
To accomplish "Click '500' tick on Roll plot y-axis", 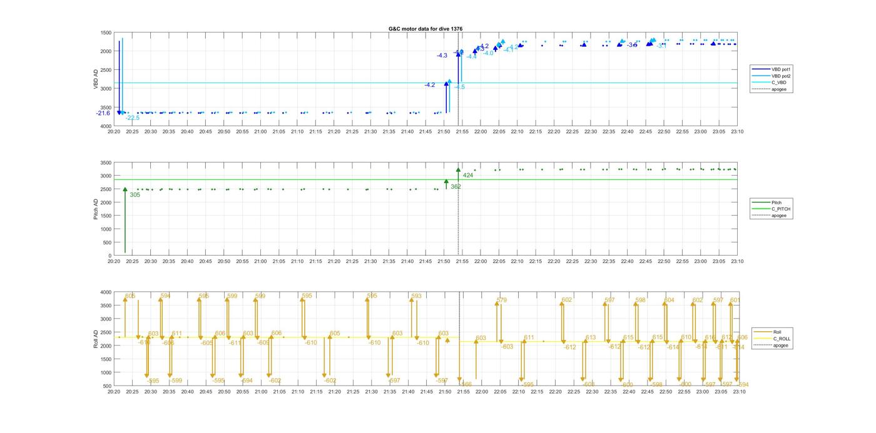I will [107, 386].
